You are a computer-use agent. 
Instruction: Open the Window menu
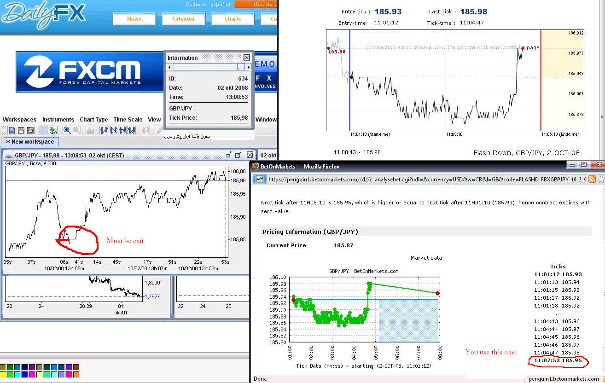[266, 119]
